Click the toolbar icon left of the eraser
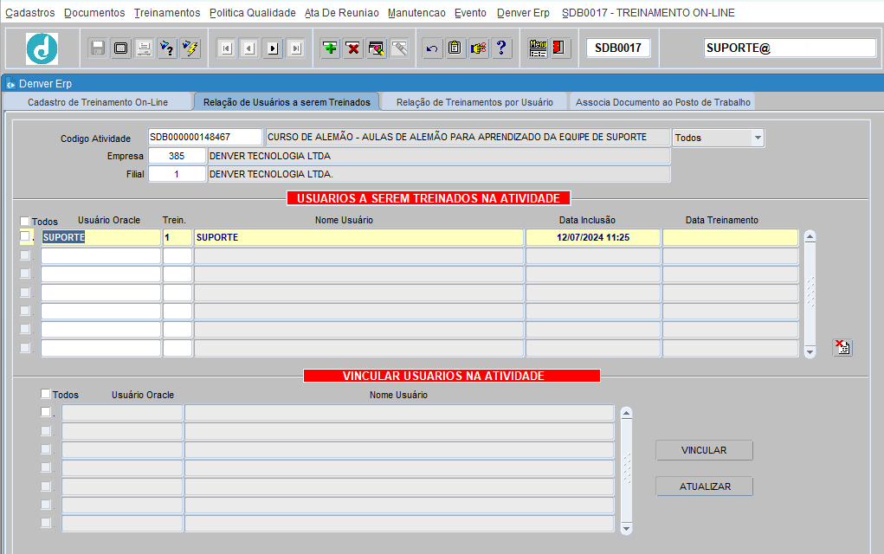The width and height of the screenshot is (884, 554). pos(377,48)
